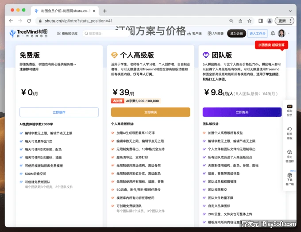Click the lock icon in address bar
The height and width of the screenshot is (232, 301).
(40, 21)
